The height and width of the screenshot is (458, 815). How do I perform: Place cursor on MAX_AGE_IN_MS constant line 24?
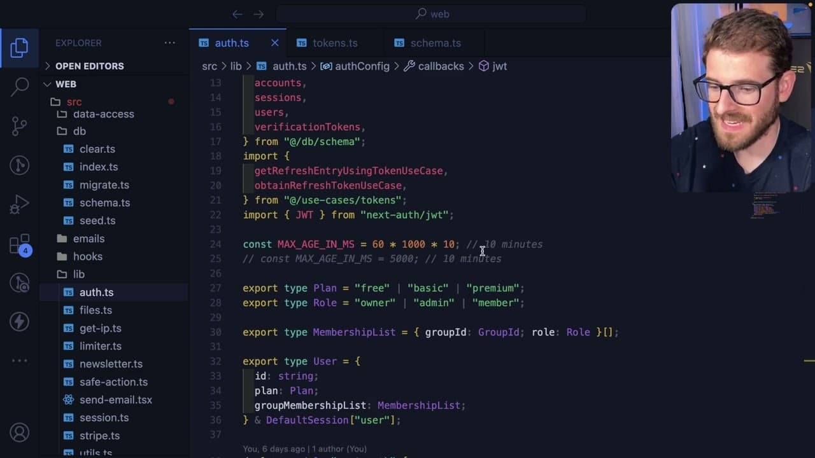pyautogui.click(x=316, y=244)
